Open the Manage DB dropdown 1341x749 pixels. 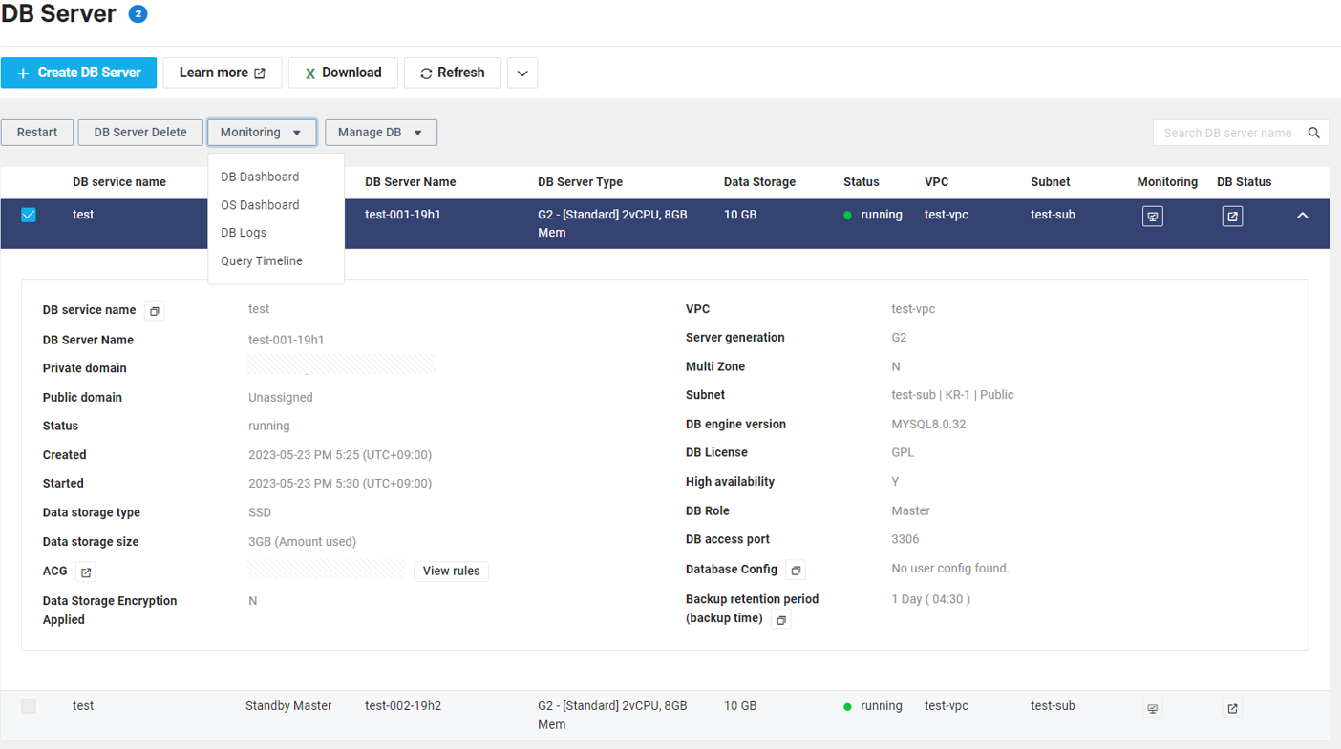point(381,133)
